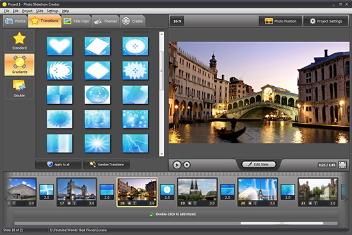Select the heart-shaped gradient transition
This screenshot has height=235, width=352.
60,46
